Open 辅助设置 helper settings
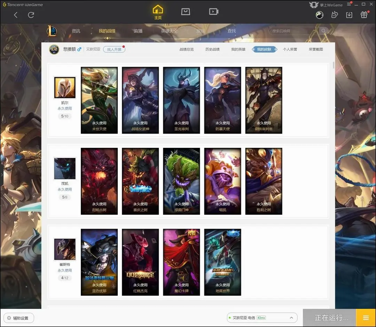The width and height of the screenshot is (376, 327). pyautogui.click(x=19, y=318)
